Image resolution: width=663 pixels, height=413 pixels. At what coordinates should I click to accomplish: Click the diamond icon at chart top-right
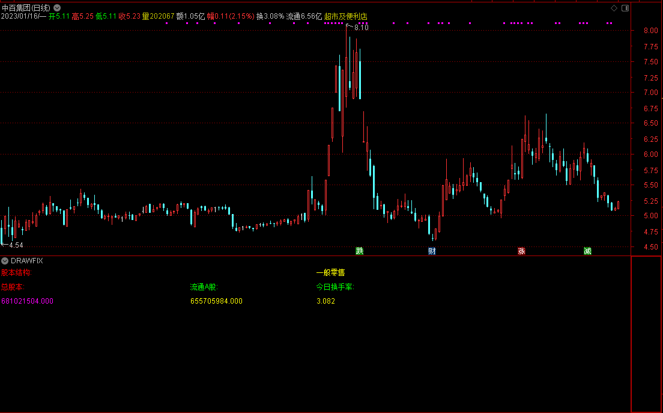[x=614, y=8]
